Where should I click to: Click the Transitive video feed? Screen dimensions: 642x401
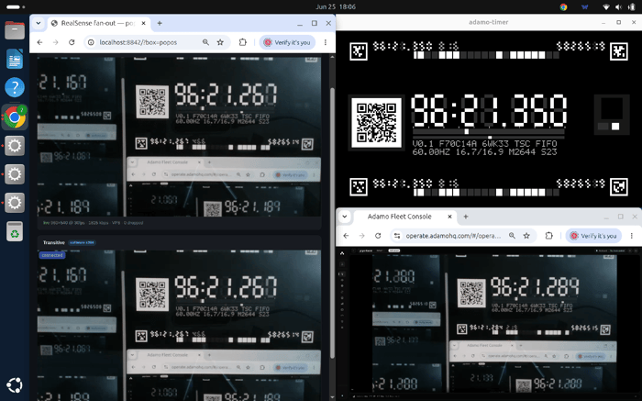tap(179, 325)
